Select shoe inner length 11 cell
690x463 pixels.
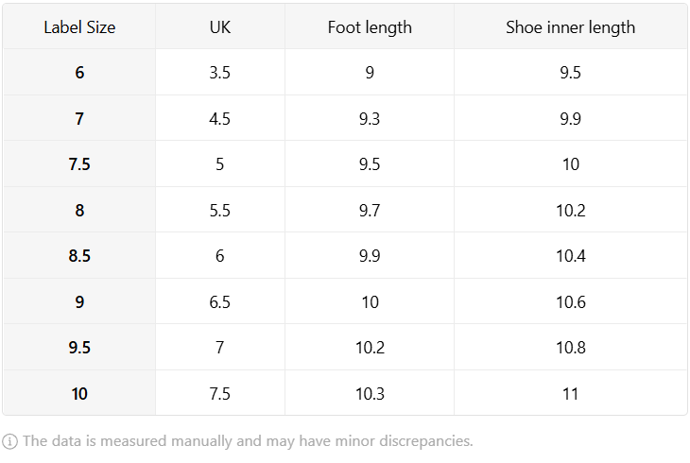(x=570, y=393)
